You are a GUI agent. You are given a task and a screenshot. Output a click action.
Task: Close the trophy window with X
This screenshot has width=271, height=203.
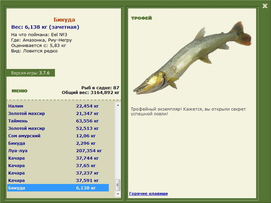point(265,6)
